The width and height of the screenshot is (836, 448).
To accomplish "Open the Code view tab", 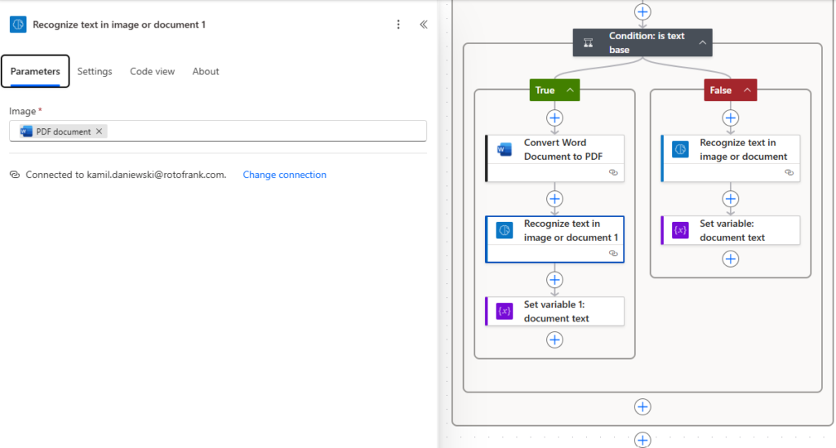I will pos(152,71).
